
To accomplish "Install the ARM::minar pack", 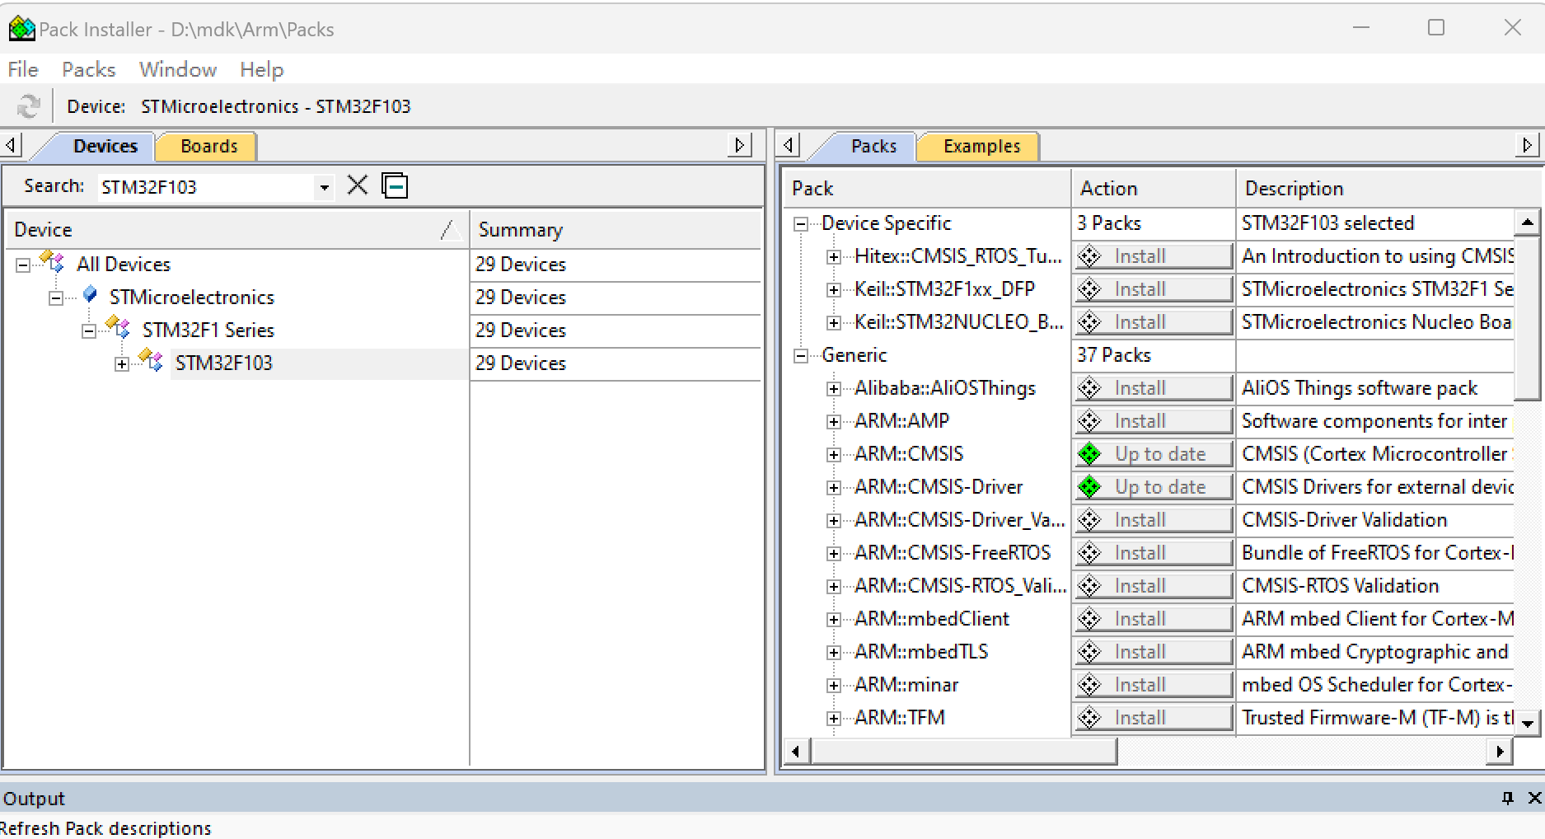I will pos(1153,685).
